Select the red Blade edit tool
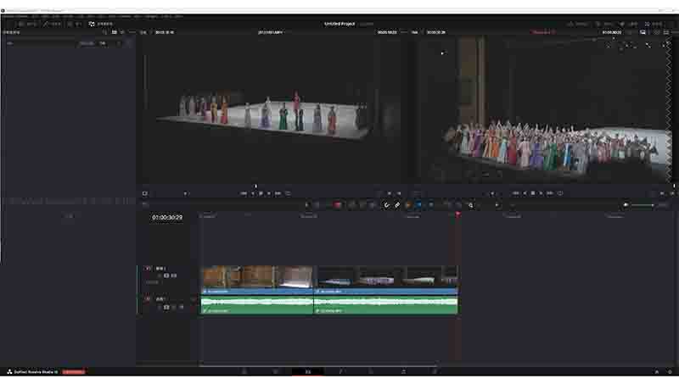This screenshot has width=679, height=384. tap(337, 205)
